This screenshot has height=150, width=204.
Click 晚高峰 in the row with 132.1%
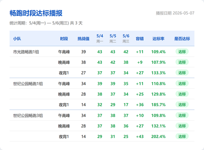pos(64,126)
